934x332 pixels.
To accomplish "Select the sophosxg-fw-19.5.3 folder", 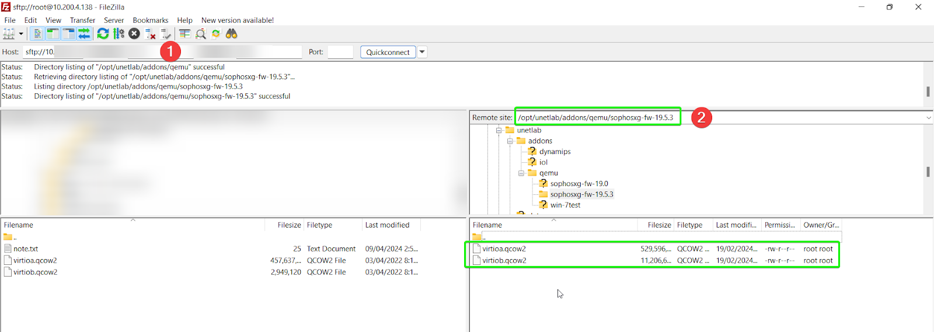I will pyautogui.click(x=581, y=194).
